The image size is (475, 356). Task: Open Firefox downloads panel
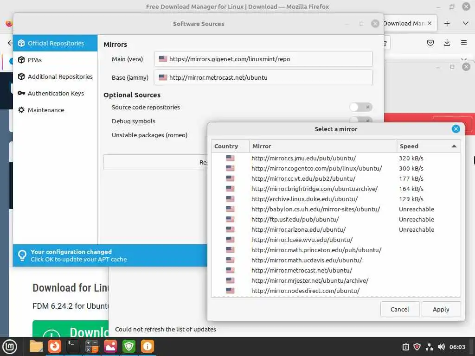(447, 43)
